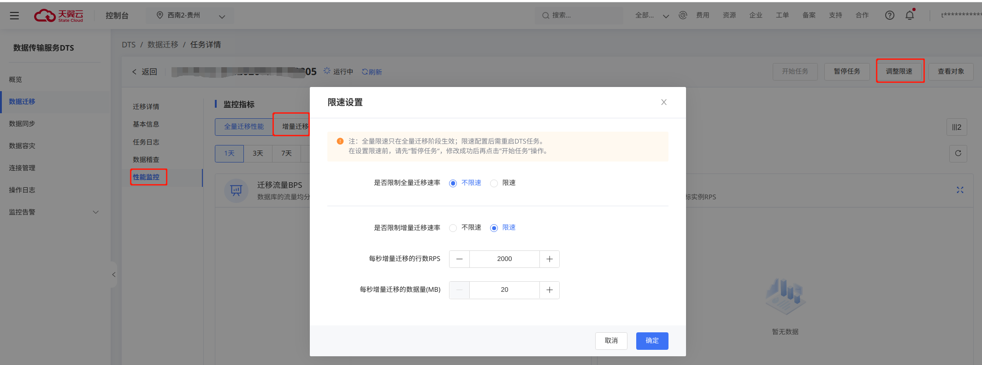Click the State Cloud logo
Viewport: 982px width, 365px height.
59,16
